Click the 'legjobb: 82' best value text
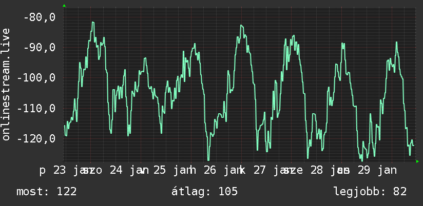The image size is (423, 206). coord(370,192)
